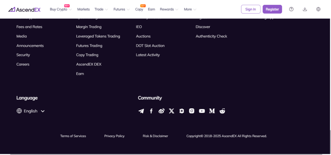Open Earn in top navigation bar

(151, 9)
